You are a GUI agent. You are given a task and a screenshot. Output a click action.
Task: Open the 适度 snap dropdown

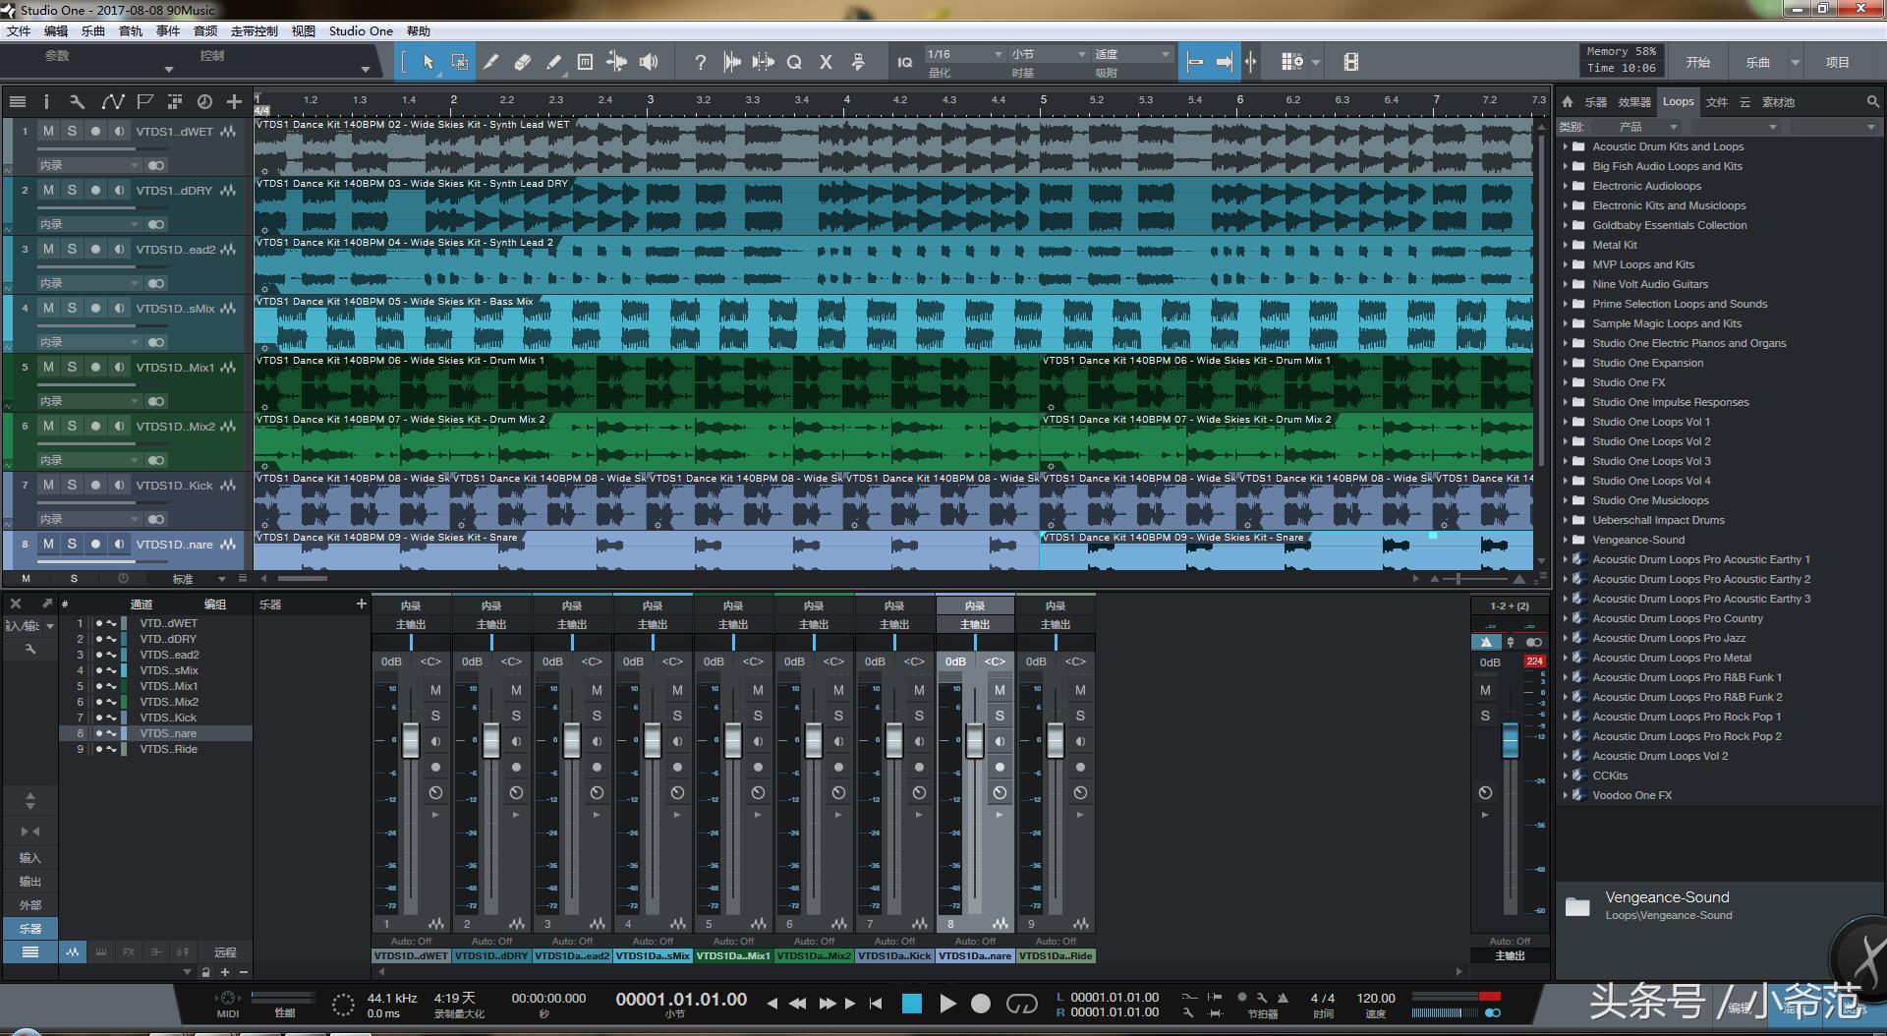click(1132, 54)
